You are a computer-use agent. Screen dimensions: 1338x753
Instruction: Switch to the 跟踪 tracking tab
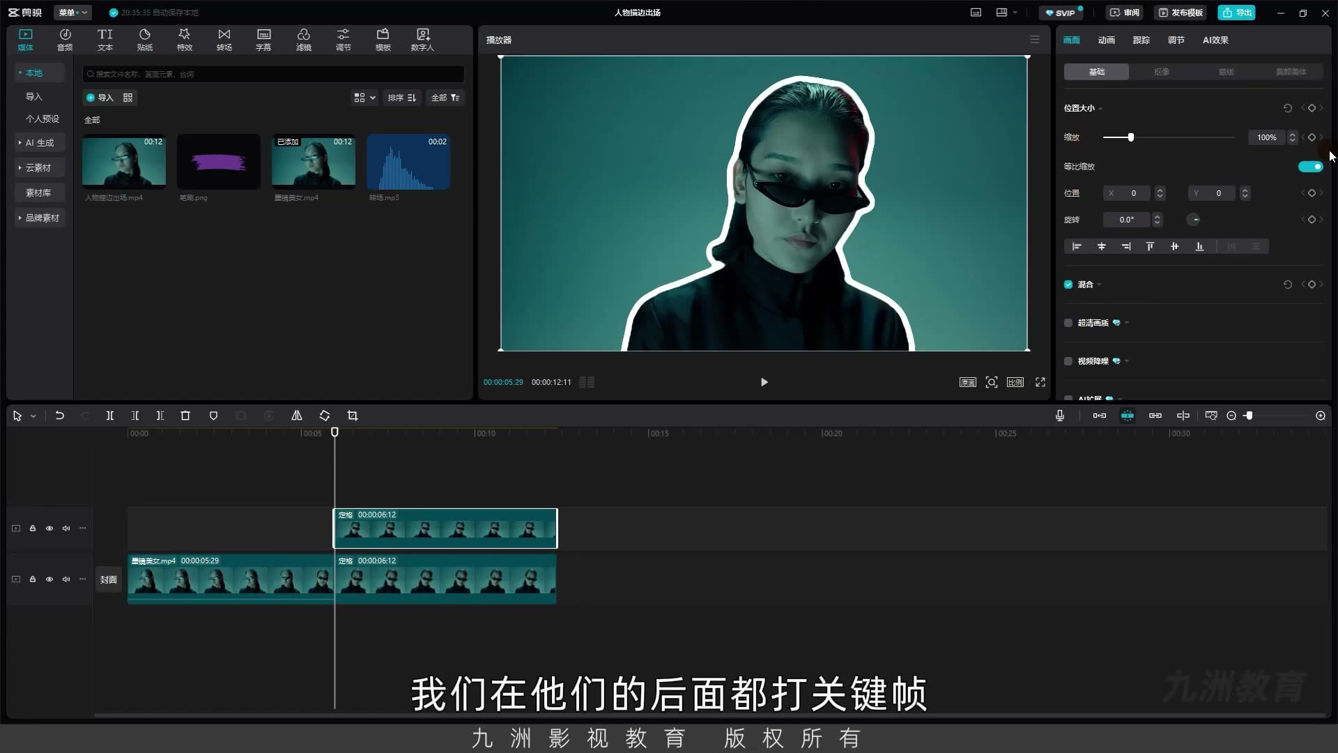1141,40
